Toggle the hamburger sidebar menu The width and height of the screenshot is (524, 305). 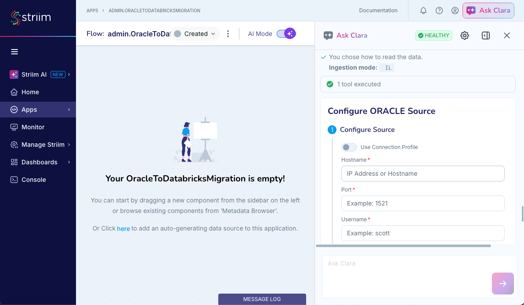tap(14, 52)
